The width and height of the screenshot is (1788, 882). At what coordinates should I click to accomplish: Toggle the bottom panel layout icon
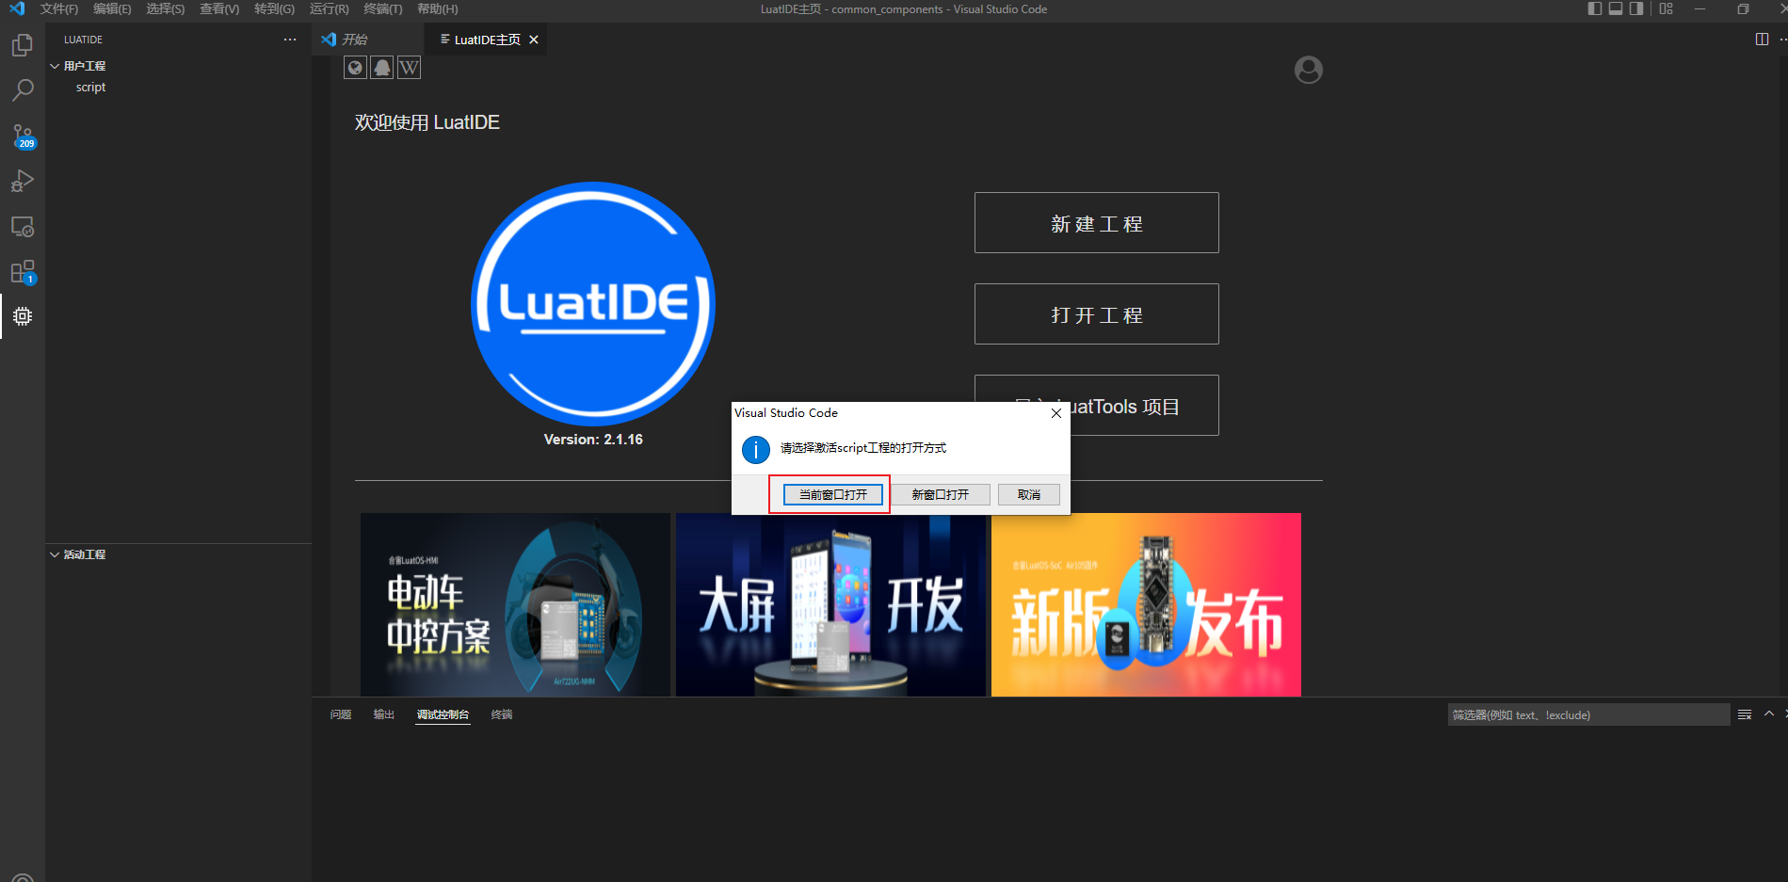pos(1615,8)
